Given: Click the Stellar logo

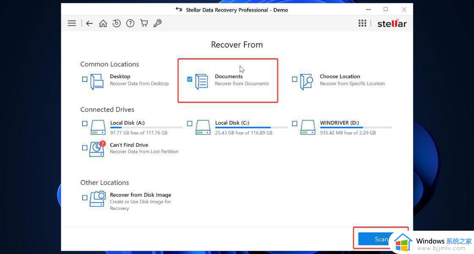Looking at the screenshot, I should click(392, 24).
